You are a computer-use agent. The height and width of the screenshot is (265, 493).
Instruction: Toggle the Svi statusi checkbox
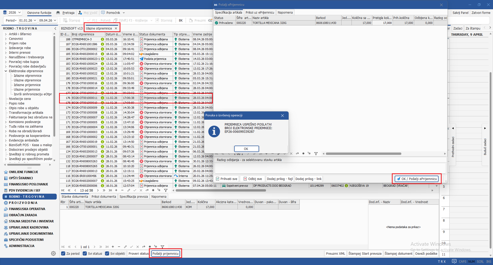tap(85, 253)
